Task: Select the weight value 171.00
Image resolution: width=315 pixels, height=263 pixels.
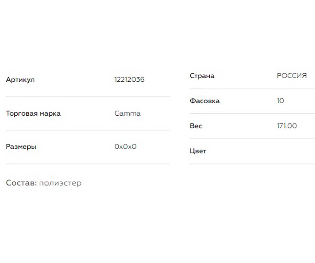Action: (x=287, y=126)
